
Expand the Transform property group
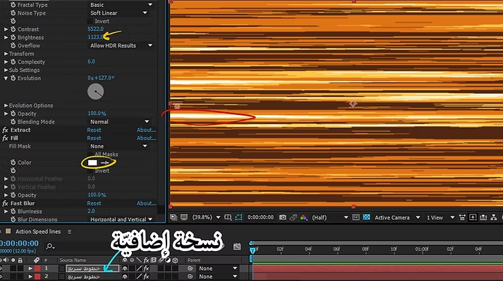tap(5, 54)
